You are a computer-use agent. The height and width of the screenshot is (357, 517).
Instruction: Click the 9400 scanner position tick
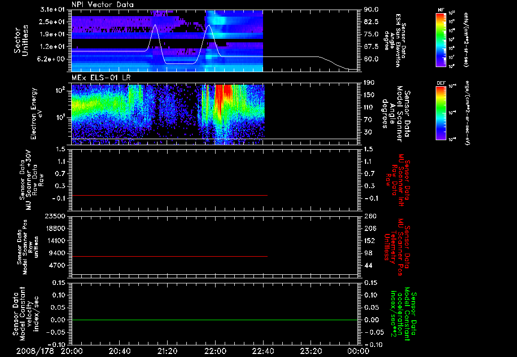click(57, 253)
